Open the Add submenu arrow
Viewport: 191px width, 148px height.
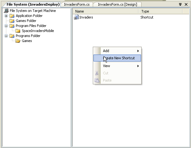[138, 51]
